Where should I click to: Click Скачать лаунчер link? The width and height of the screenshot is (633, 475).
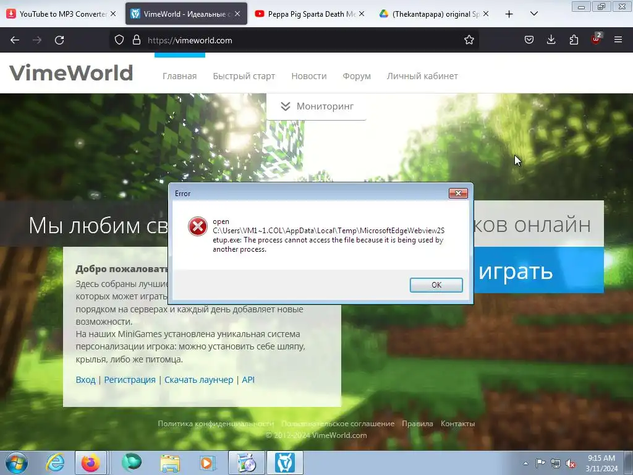(198, 380)
